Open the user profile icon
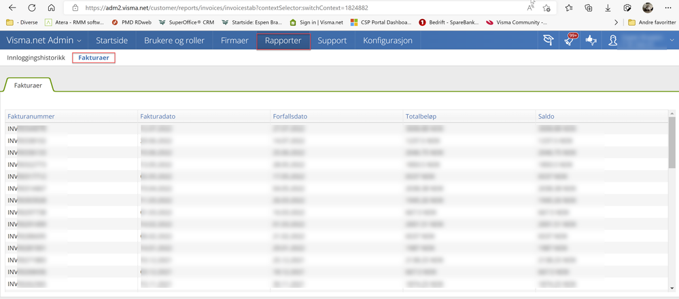Screen dimensions: 679x299 tap(613, 41)
